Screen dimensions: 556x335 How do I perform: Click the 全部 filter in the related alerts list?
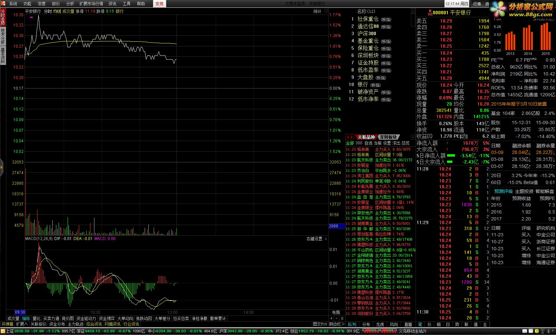click(350, 143)
